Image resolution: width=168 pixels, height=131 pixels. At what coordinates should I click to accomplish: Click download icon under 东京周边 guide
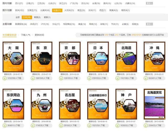pos(4,125)
